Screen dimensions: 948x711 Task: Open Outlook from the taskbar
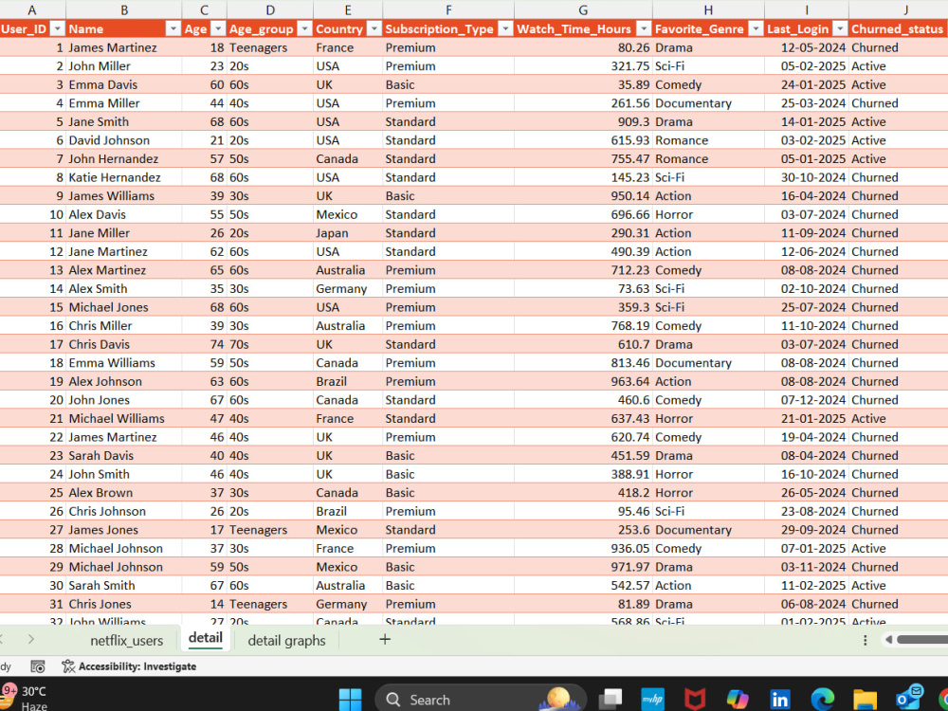click(909, 699)
